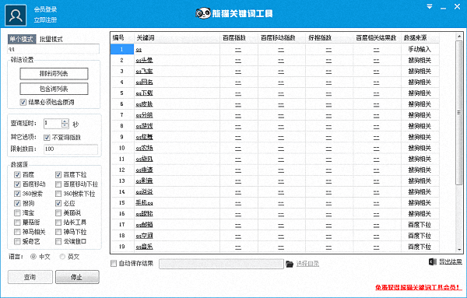Click the table scrollbar down arrow

click(459, 249)
